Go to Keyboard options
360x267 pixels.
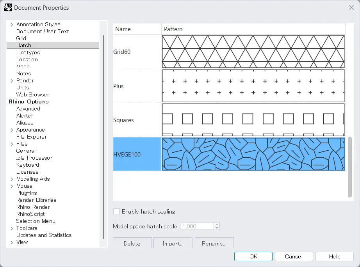click(x=27, y=165)
